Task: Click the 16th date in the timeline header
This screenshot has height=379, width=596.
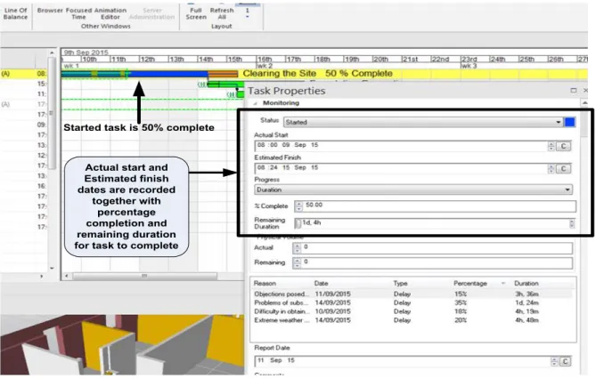Action: pyautogui.click(x=265, y=60)
